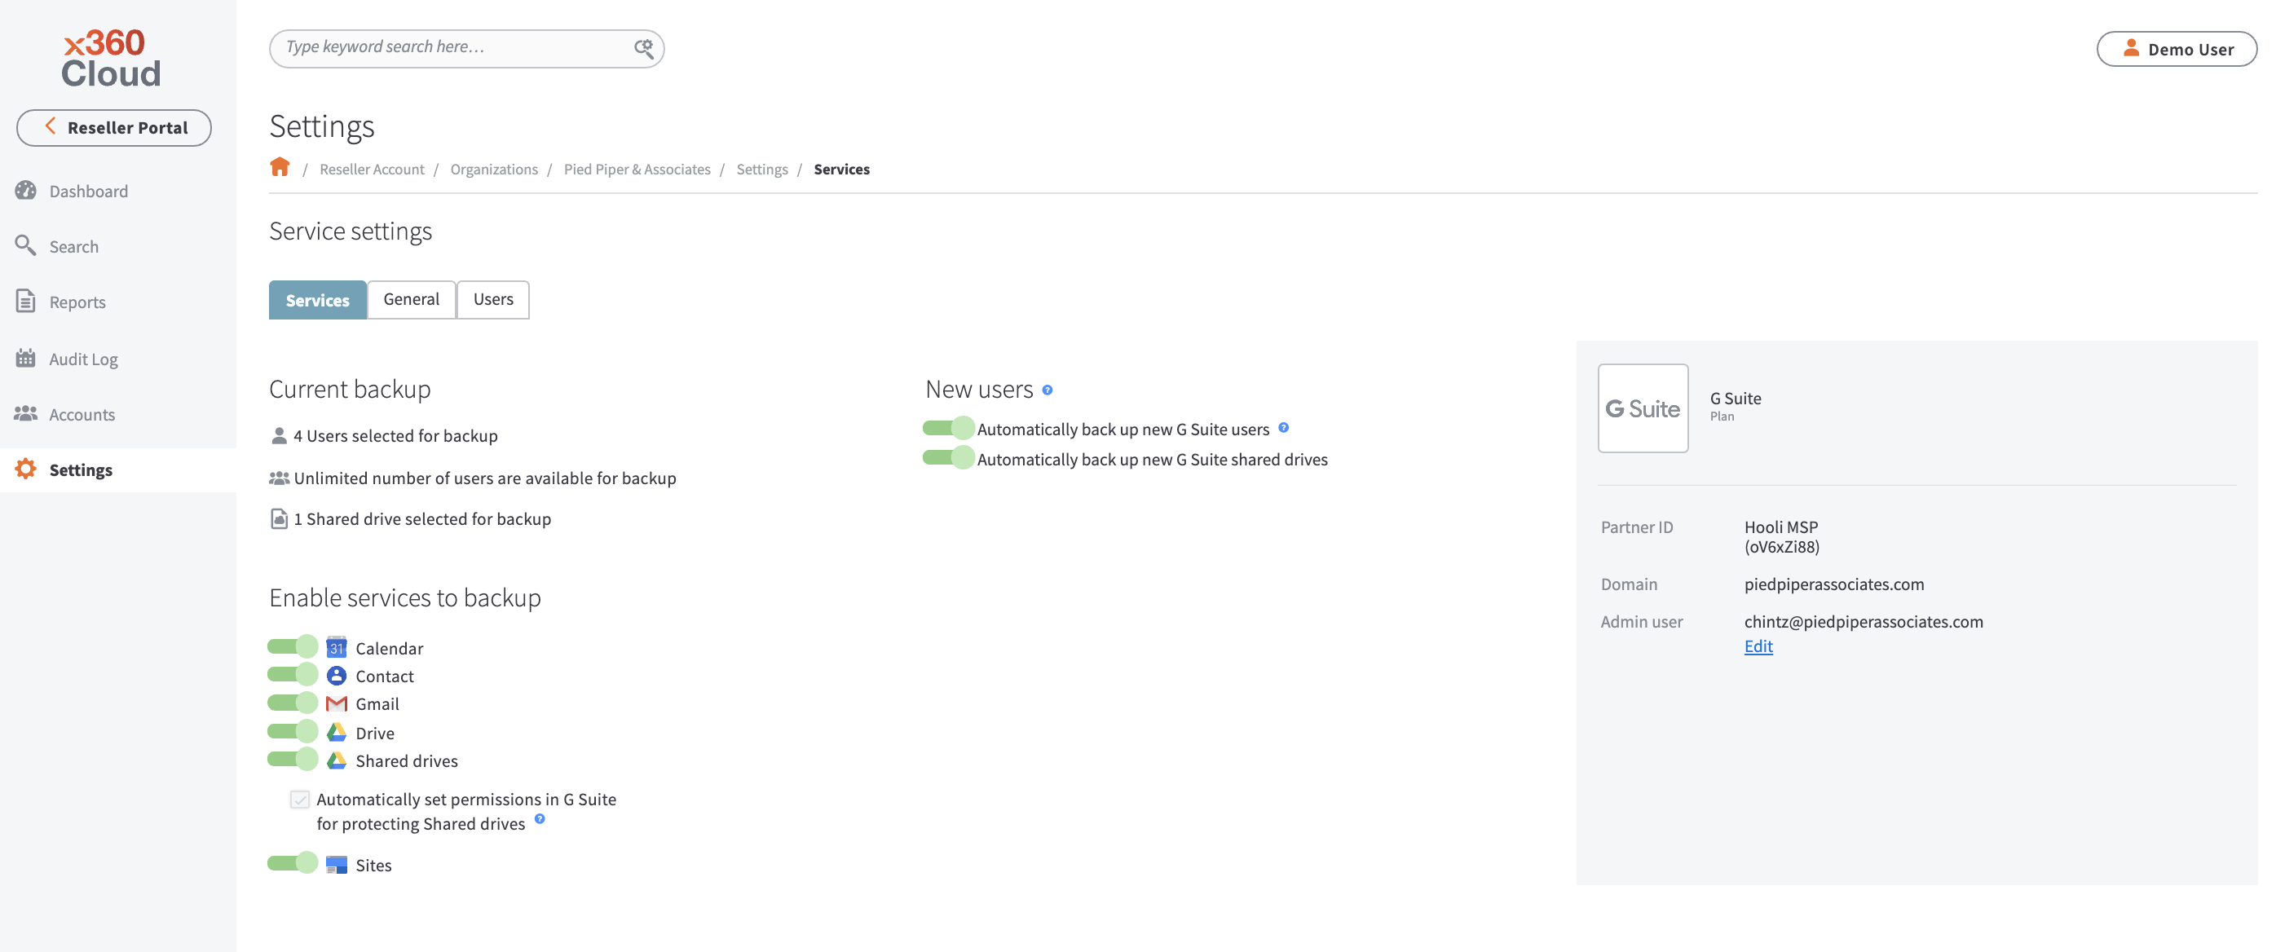
Task: Click the home breadcrumb icon
Action: [280, 166]
